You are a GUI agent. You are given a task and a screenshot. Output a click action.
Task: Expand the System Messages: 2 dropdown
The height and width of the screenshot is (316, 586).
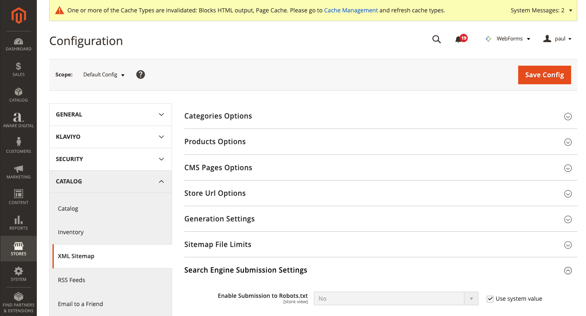(541, 10)
